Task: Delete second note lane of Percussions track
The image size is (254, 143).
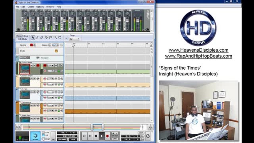Action: click(x=62, y=111)
